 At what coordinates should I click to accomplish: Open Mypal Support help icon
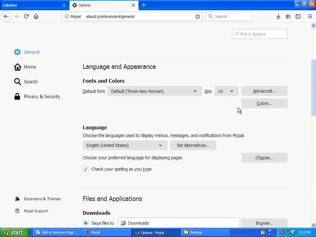pyautogui.click(x=17, y=211)
